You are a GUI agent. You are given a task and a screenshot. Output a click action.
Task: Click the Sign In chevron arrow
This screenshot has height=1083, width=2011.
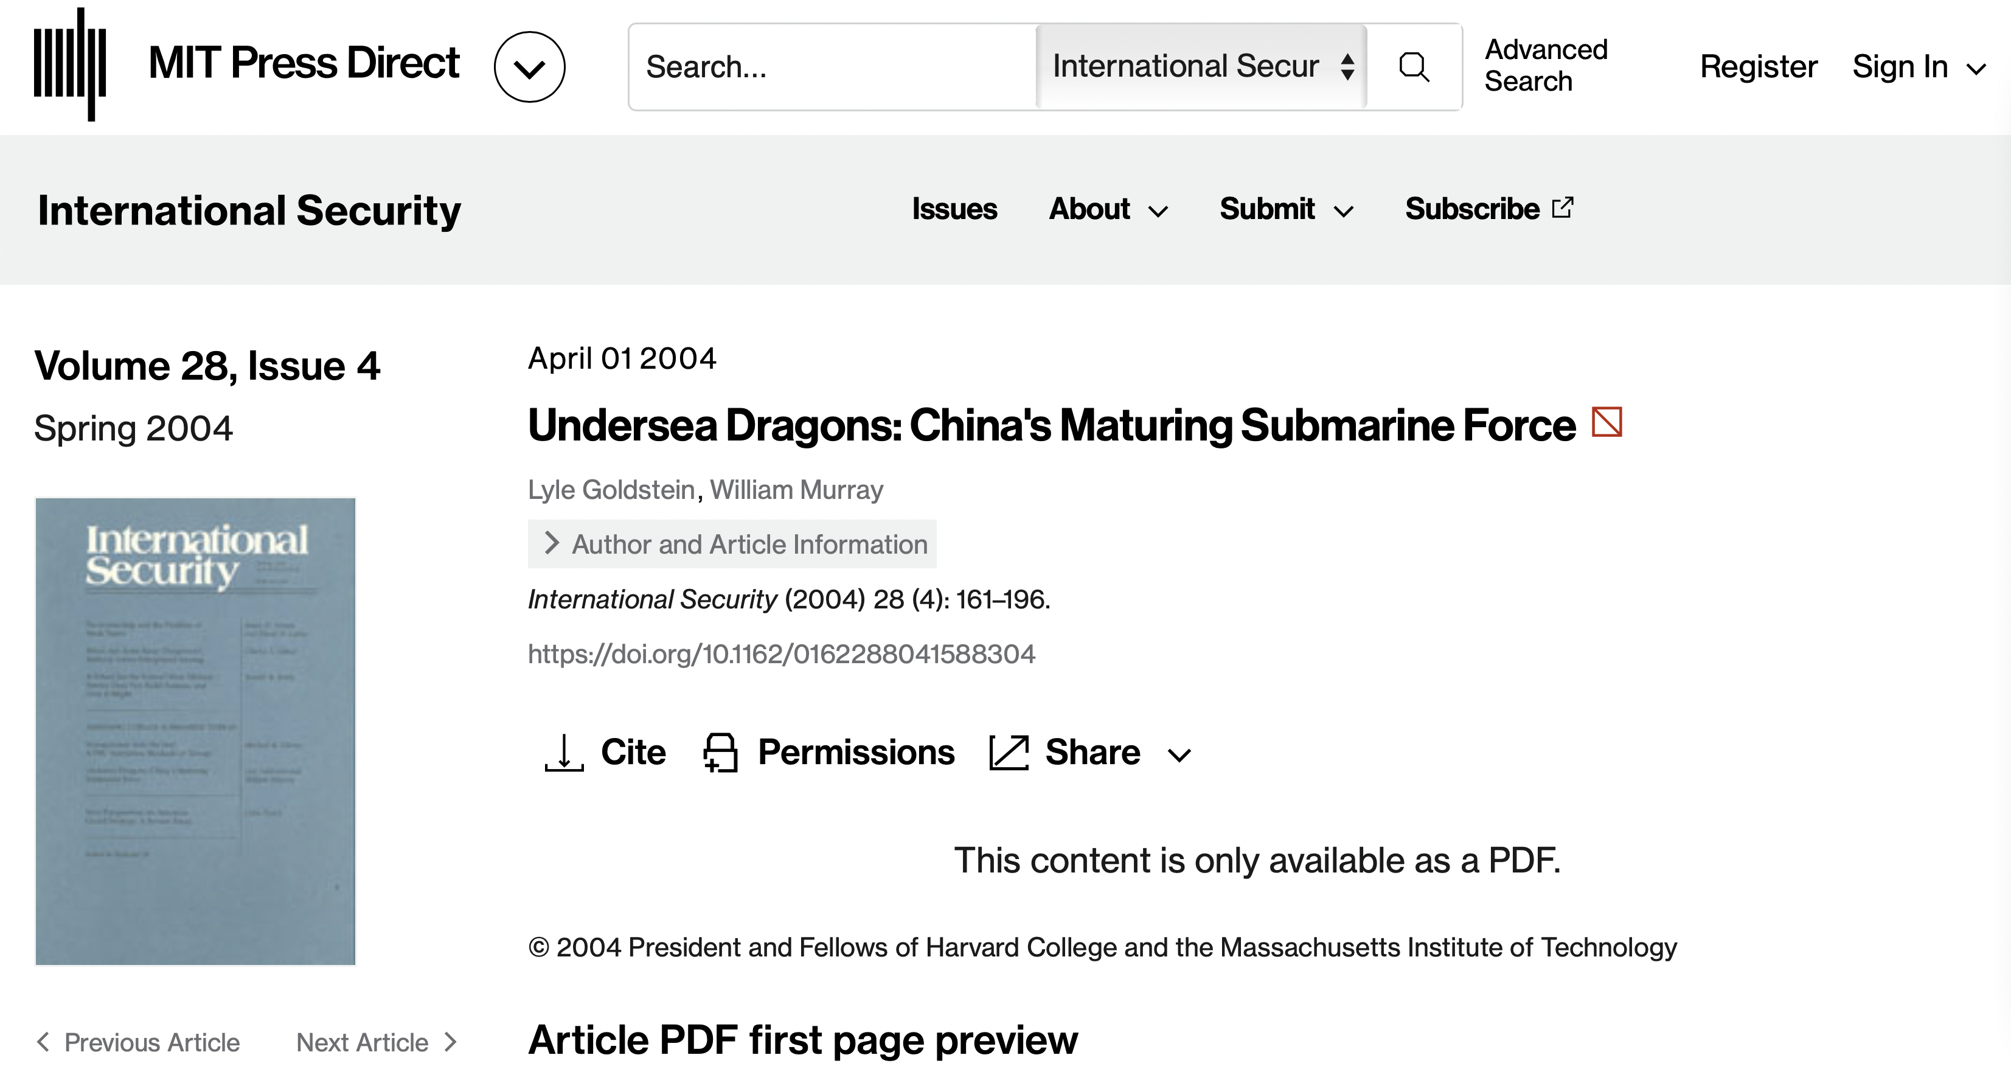tap(1976, 69)
